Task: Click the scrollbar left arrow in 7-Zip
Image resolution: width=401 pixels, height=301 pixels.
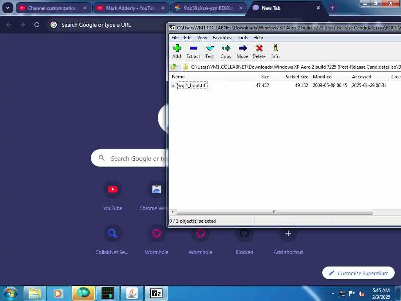Action: coord(173,212)
